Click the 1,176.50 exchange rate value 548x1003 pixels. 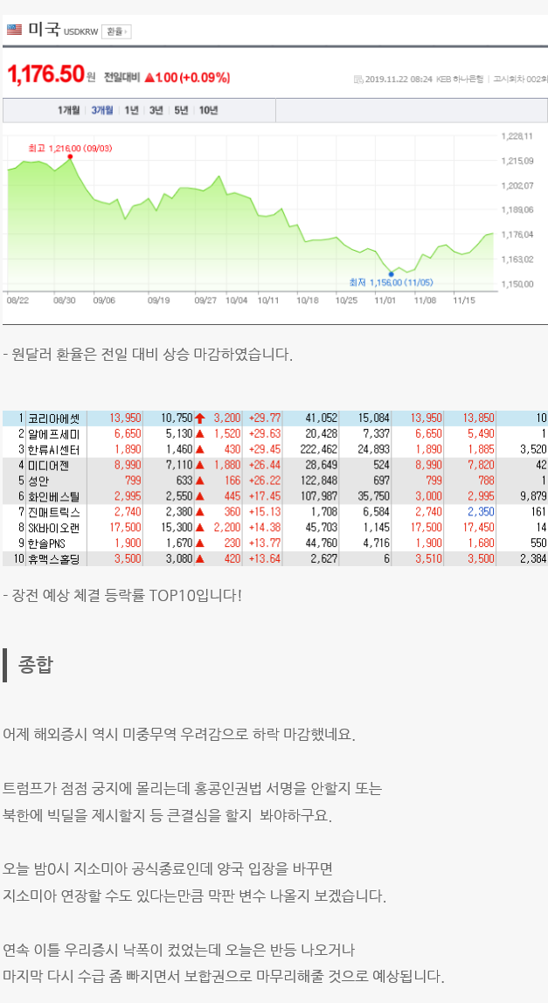[x=45, y=76]
